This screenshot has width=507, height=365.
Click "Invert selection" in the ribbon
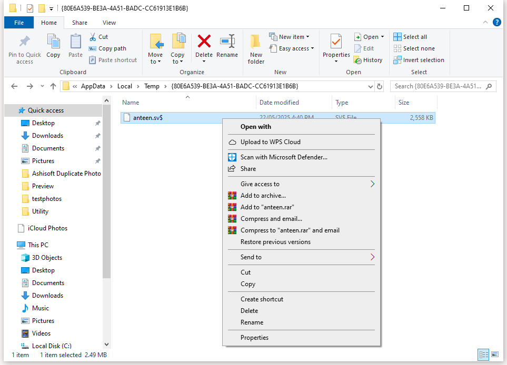[419, 60]
